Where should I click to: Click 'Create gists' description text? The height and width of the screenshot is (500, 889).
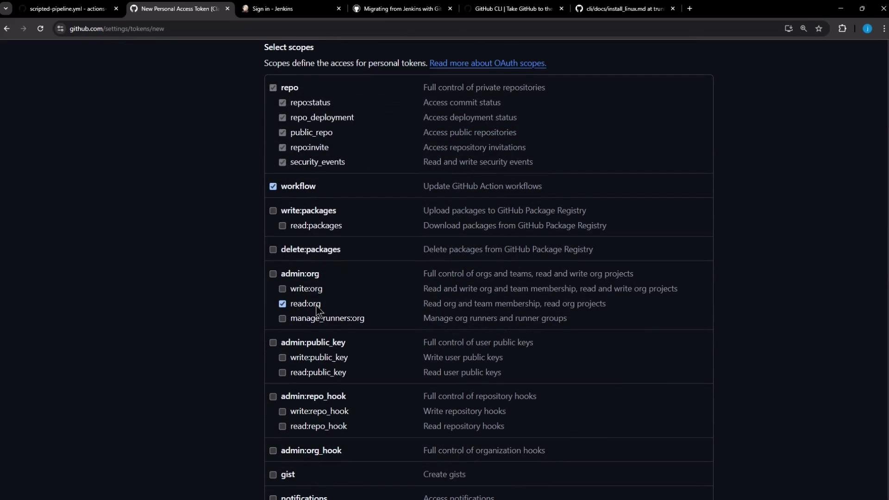444,475
